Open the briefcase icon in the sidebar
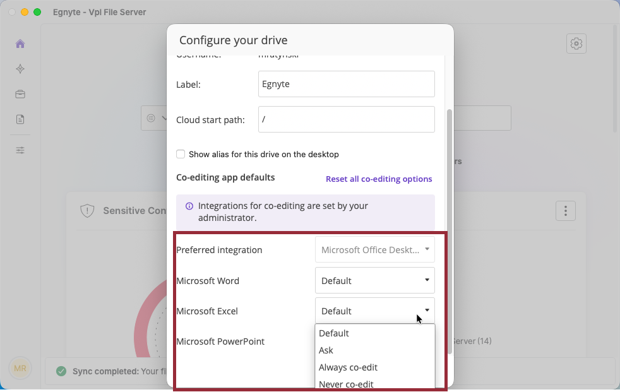This screenshot has height=392, width=620. click(20, 94)
